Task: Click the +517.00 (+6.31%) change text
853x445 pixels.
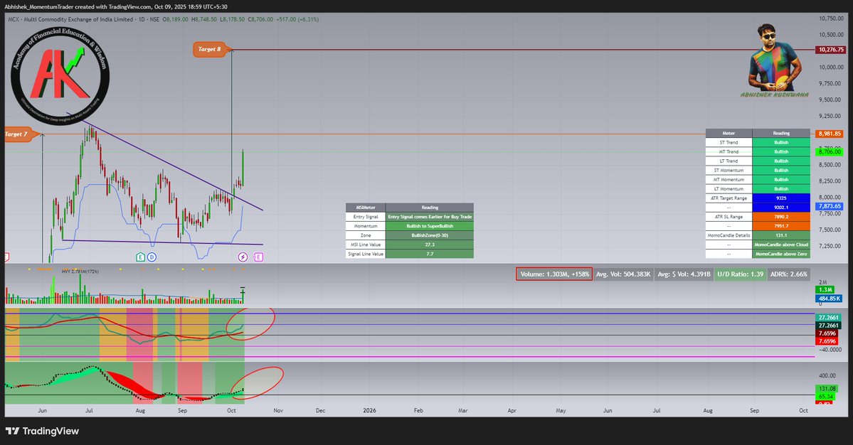Action: (x=297, y=20)
